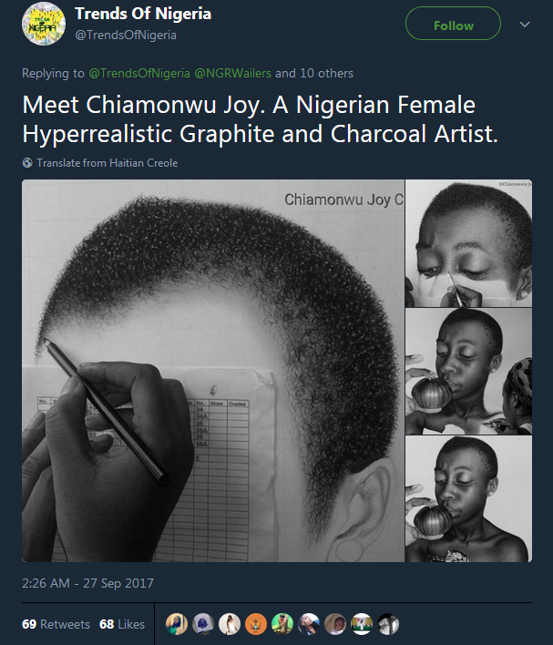View the 69 Retweets list
This screenshot has width=553, height=645.
(x=56, y=624)
